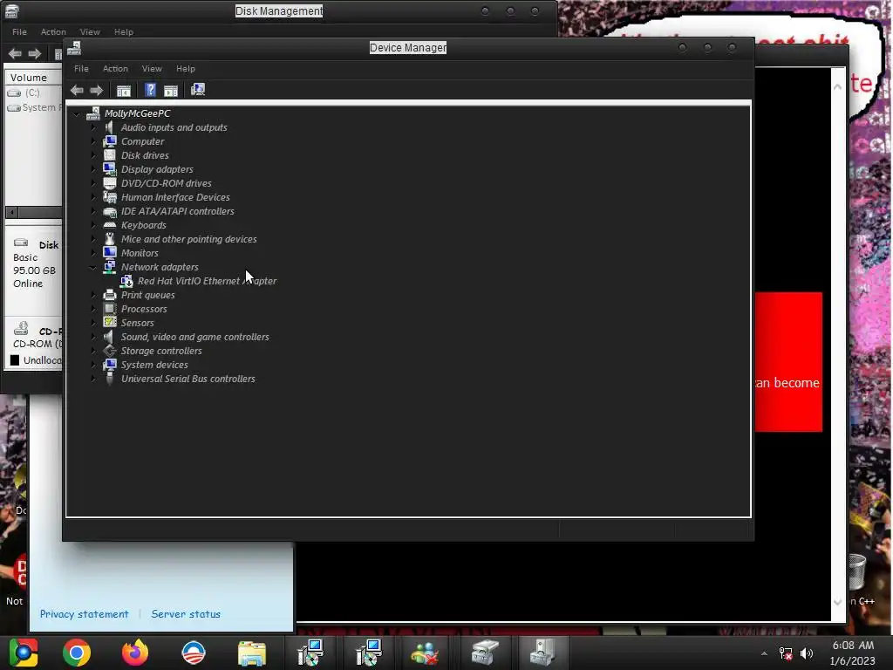This screenshot has width=893, height=670.
Task: Expand the System devices category
Action: tap(93, 365)
